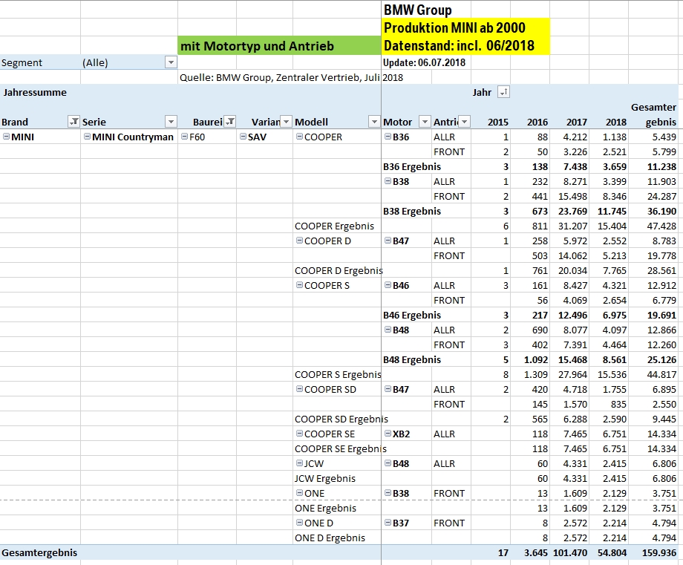The width and height of the screenshot is (683, 565).
Task: Collapse the SAV variant group
Action: pos(243,137)
